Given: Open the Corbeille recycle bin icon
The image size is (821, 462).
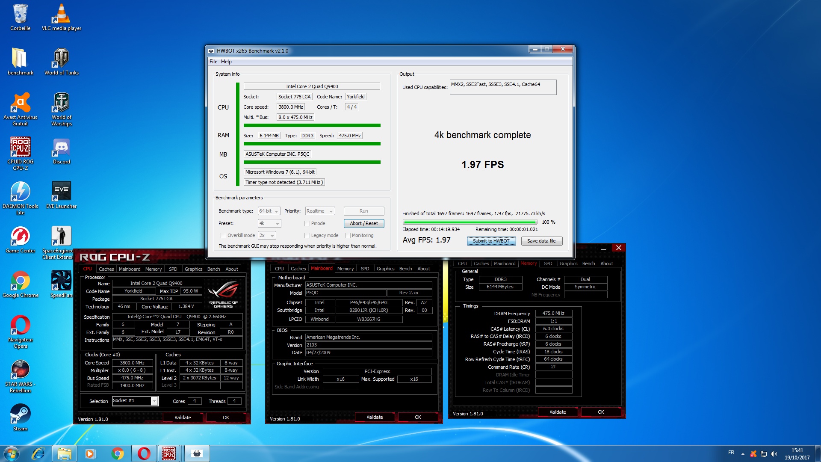Looking at the screenshot, I should click(20, 17).
